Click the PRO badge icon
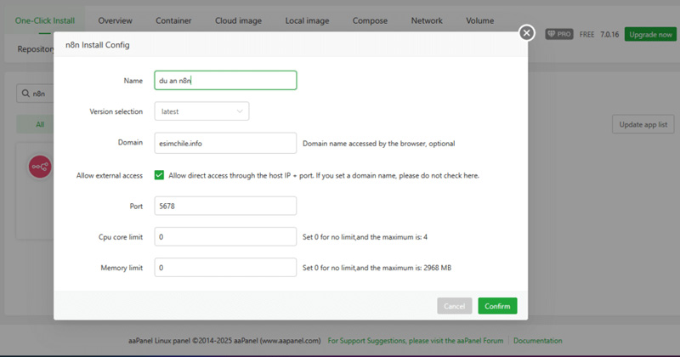Image resolution: width=680 pixels, height=357 pixels. tap(559, 34)
